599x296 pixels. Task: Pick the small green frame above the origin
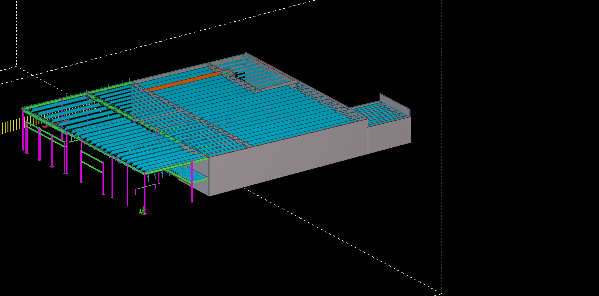145,187
